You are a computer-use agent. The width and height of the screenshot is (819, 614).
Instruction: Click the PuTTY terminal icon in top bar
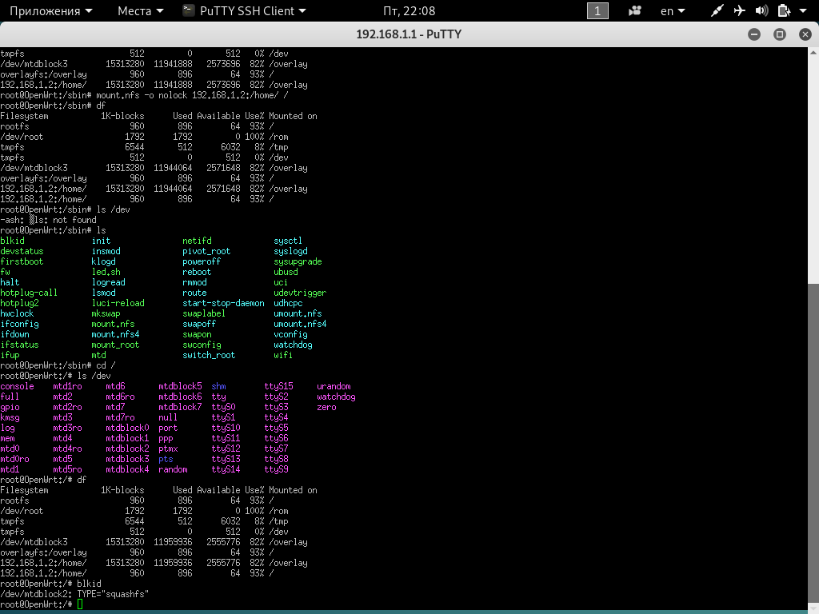[187, 11]
